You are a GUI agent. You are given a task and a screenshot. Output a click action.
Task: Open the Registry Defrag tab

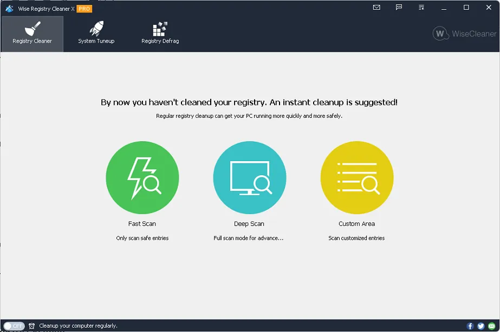160,34
